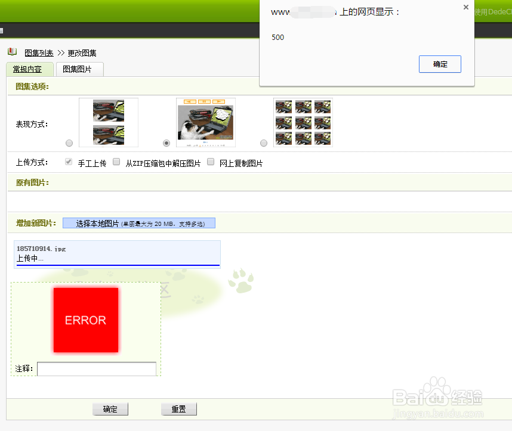The height and width of the screenshot is (431, 512).
Task: Select the stacked two-image display mode radio
Action: (x=69, y=143)
